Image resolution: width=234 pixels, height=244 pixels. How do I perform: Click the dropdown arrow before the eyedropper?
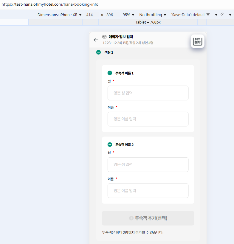tap(216, 15)
